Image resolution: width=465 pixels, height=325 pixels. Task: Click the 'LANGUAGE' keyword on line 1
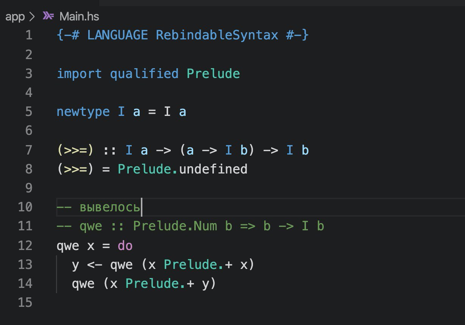point(117,35)
